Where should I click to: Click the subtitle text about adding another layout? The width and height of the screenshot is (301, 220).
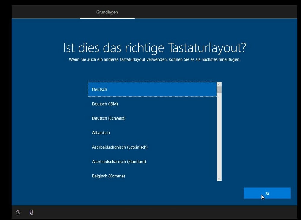pyautogui.click(x=154, y=59)
